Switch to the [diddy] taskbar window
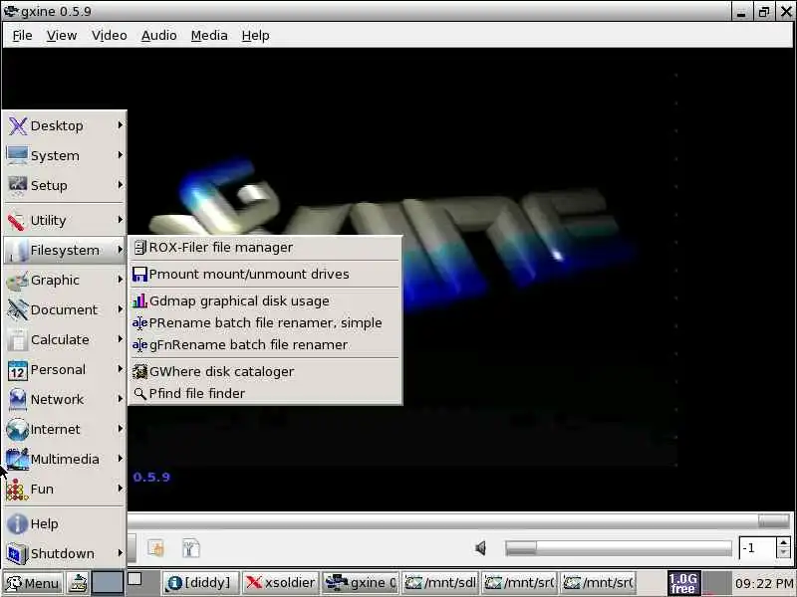 (x=201, y=583)
